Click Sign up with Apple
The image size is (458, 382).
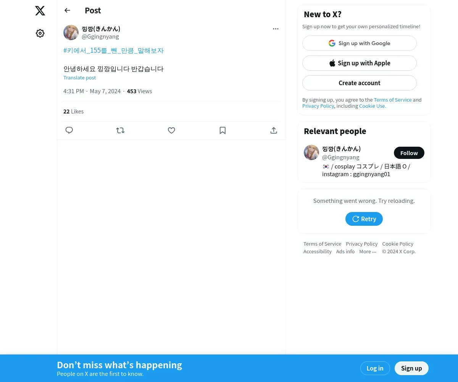click(360, 63)
